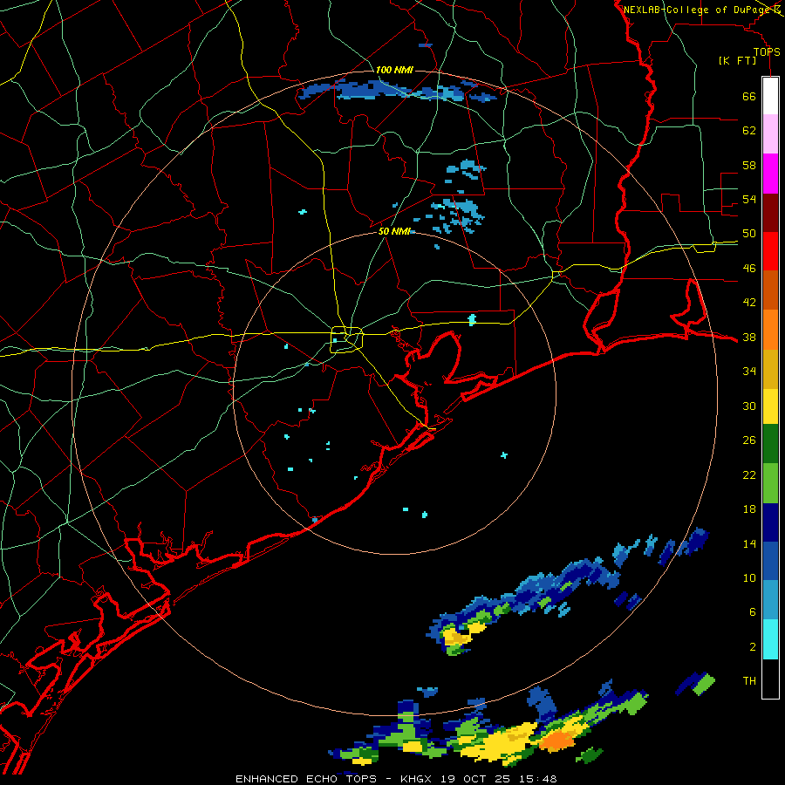Click the ENHANCED ECHO TOPS KHGX caption
The width and height of the screenshot is (785, 785).
click(396, 779)
